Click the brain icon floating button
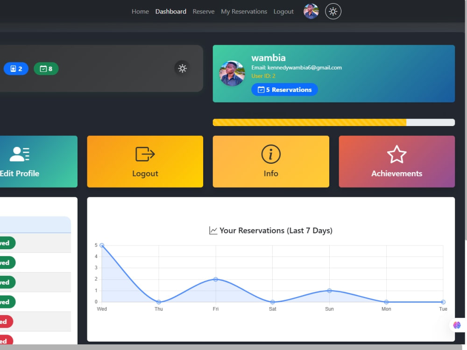The image size is (467, 350). [457, 325]
